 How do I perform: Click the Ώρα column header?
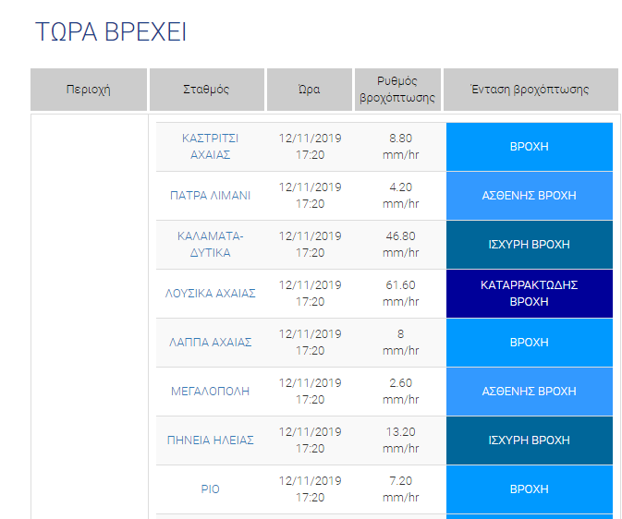tap(310, 90)
